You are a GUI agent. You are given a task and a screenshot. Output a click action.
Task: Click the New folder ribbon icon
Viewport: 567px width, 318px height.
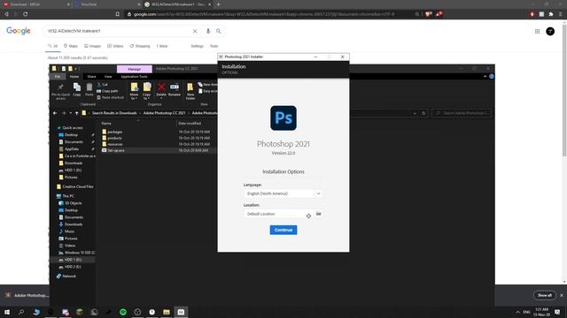[x=190, y=91]
